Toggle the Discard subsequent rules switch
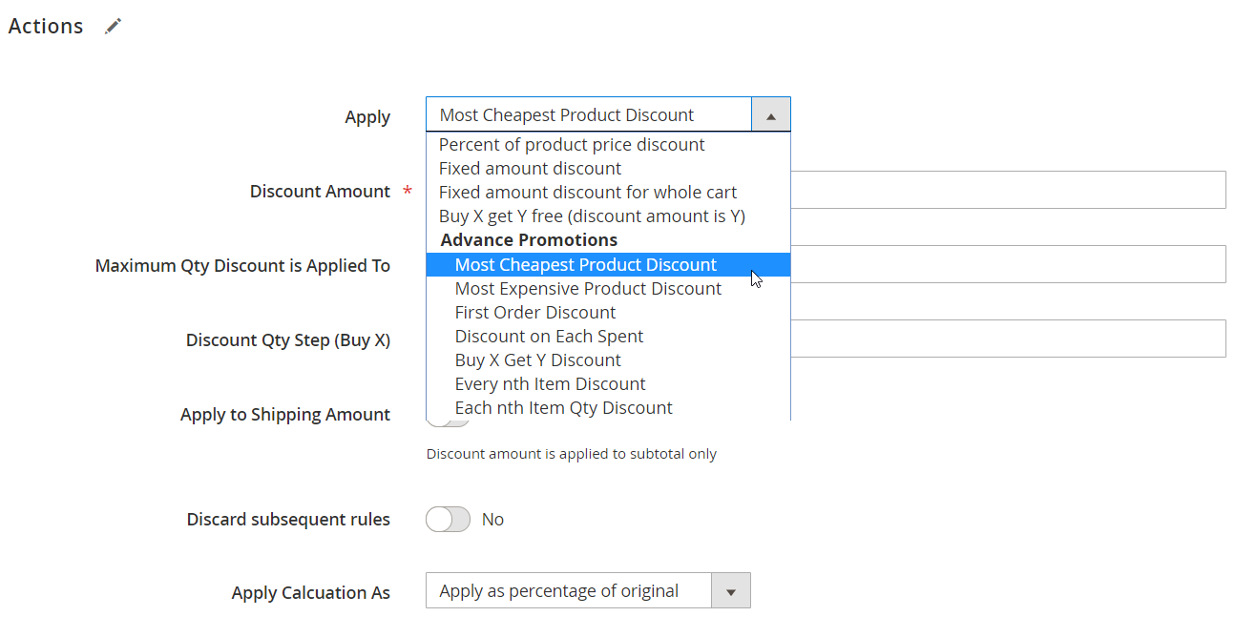The image size is (1256, 637). point(448,520)
